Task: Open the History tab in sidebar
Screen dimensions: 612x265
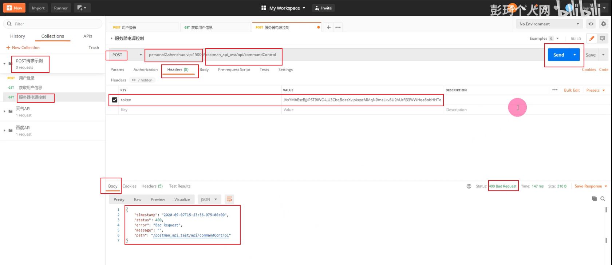Action: [17, 36]
